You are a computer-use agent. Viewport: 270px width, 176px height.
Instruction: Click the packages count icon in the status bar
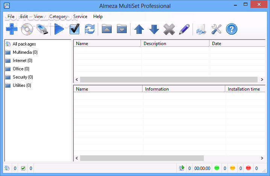pyautogui.click(x=7, y=168)
